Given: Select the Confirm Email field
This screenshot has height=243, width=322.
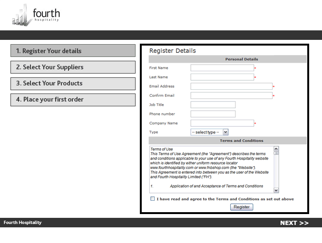Looking at the screenshot, I should point(232,95).
